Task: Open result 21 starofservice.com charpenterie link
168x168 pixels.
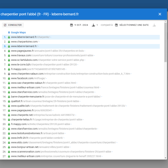Action: click(x=54, y=129)
